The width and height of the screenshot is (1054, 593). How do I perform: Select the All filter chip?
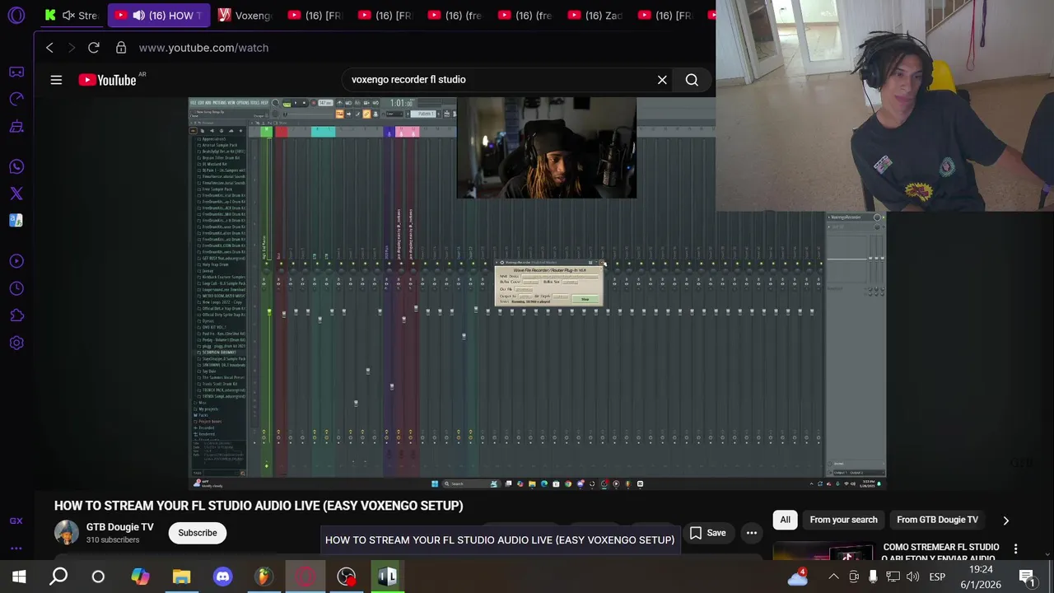click(x=785, y=520)
